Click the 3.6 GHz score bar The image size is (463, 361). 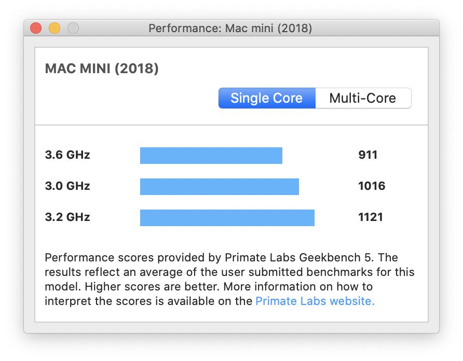tap(211, 156)
